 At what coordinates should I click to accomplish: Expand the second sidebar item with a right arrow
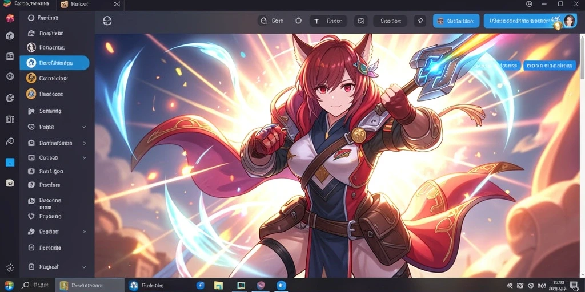coord(85,143)
